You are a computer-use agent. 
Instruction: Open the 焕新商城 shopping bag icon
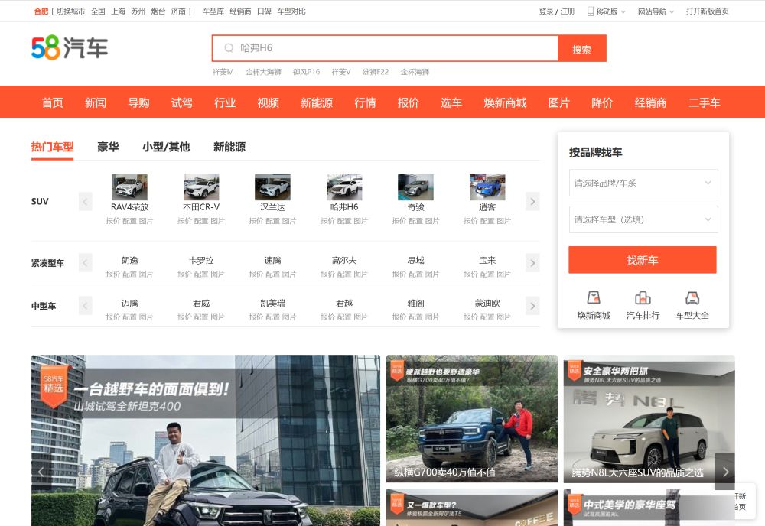(x=593, y=297)
